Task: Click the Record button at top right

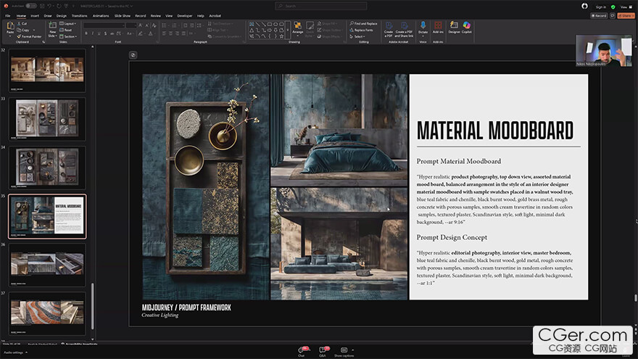Action: [x=599, y=15]
